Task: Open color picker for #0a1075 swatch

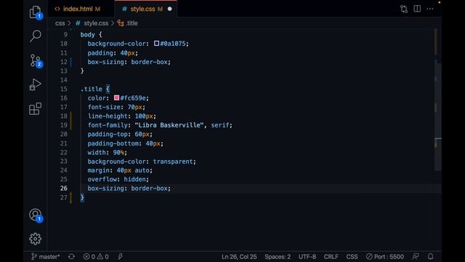Action: (x=157, y=44)
